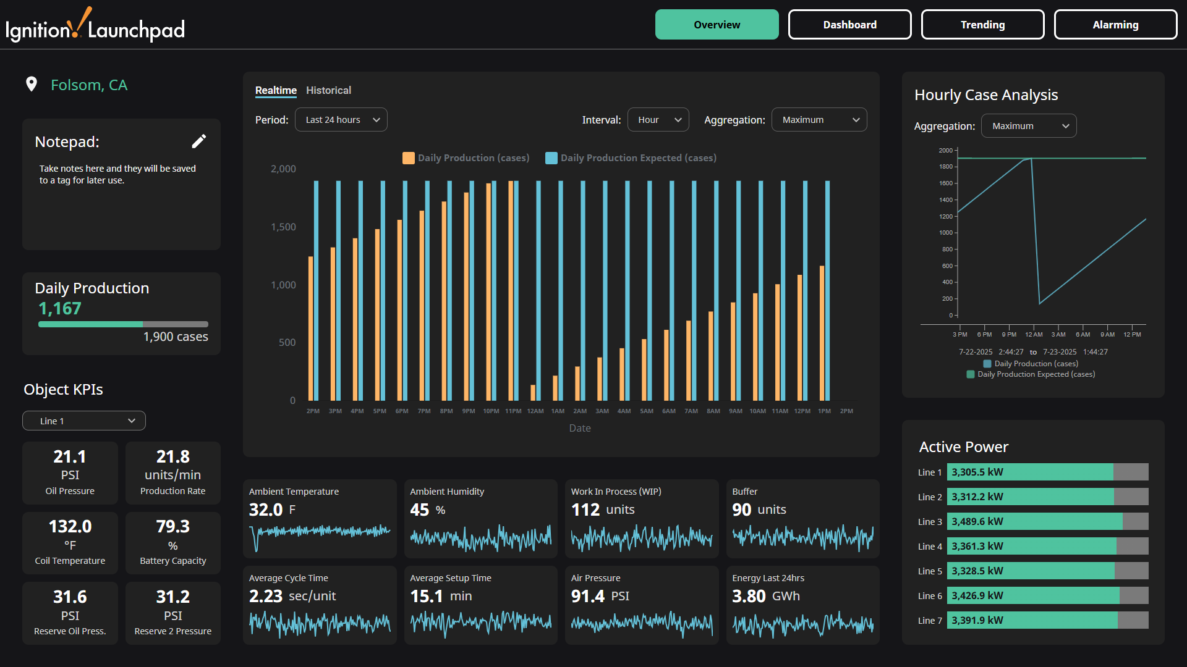The image size is (1187, 667).
Task: Click the location pin icon
Action: coord(32,85)
